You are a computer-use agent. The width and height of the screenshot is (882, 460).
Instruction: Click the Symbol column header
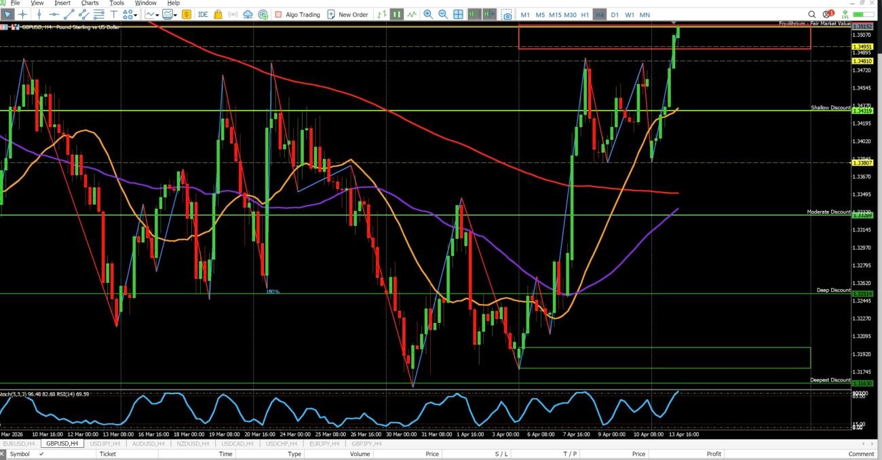20,454
